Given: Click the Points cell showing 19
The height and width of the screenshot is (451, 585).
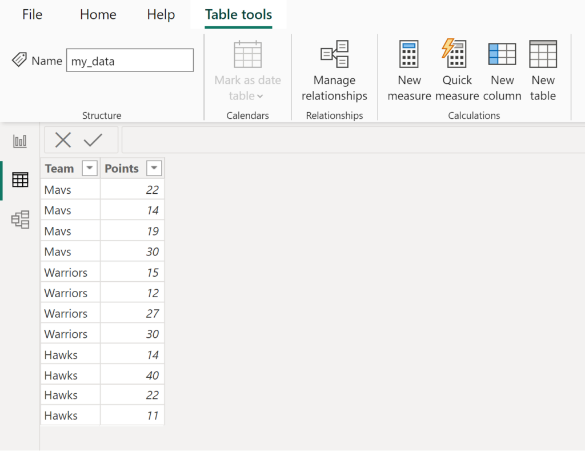Looking at the screenshot, I should (x=133, y=231).
